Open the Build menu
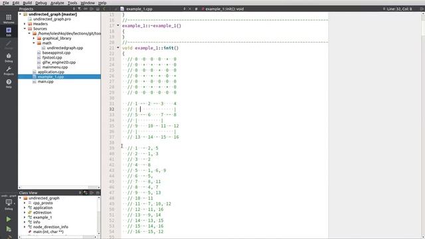Viewport: 425px width, 239px height. [x=27, y=3]
